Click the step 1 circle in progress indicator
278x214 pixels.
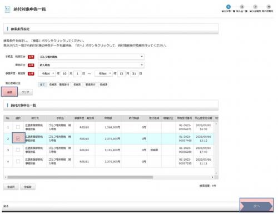click(229, 7)
